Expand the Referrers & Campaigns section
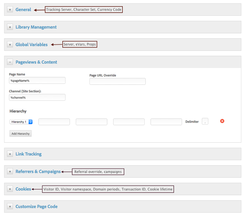247x215 pixels. pos(10,172)
